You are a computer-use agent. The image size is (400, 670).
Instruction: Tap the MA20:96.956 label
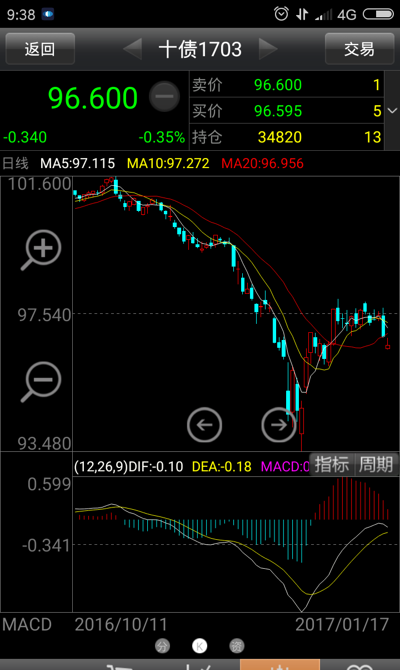tap(263, 164)
